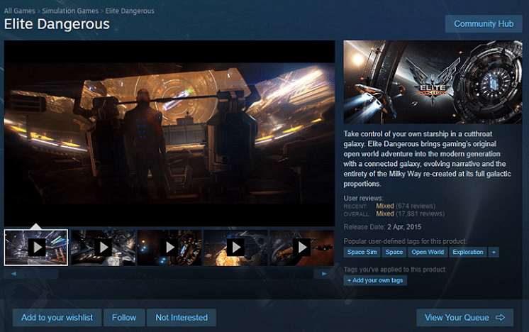Play the third video thumbnail

pos(169,248)
